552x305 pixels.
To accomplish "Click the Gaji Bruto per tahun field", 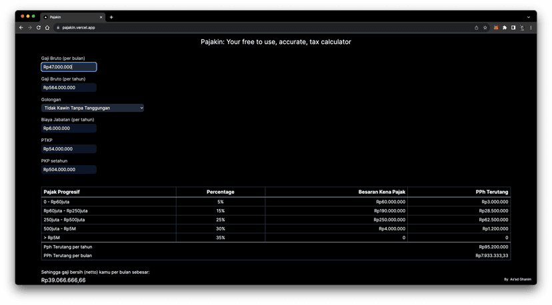I will pyautogui.click(x=69, y=88).
